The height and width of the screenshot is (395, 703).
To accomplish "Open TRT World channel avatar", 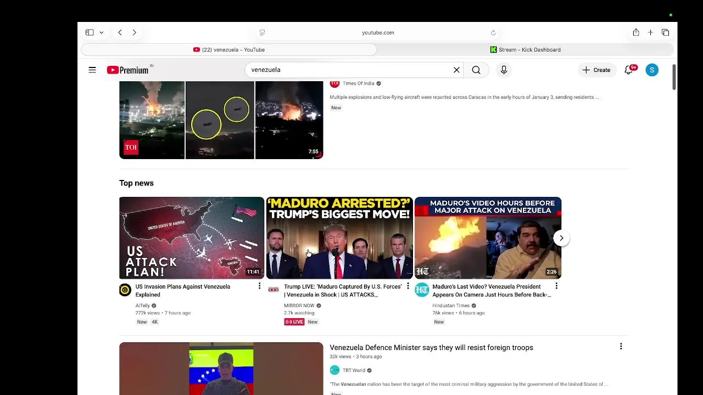I will pyautogui.click(x=334, y=370).
